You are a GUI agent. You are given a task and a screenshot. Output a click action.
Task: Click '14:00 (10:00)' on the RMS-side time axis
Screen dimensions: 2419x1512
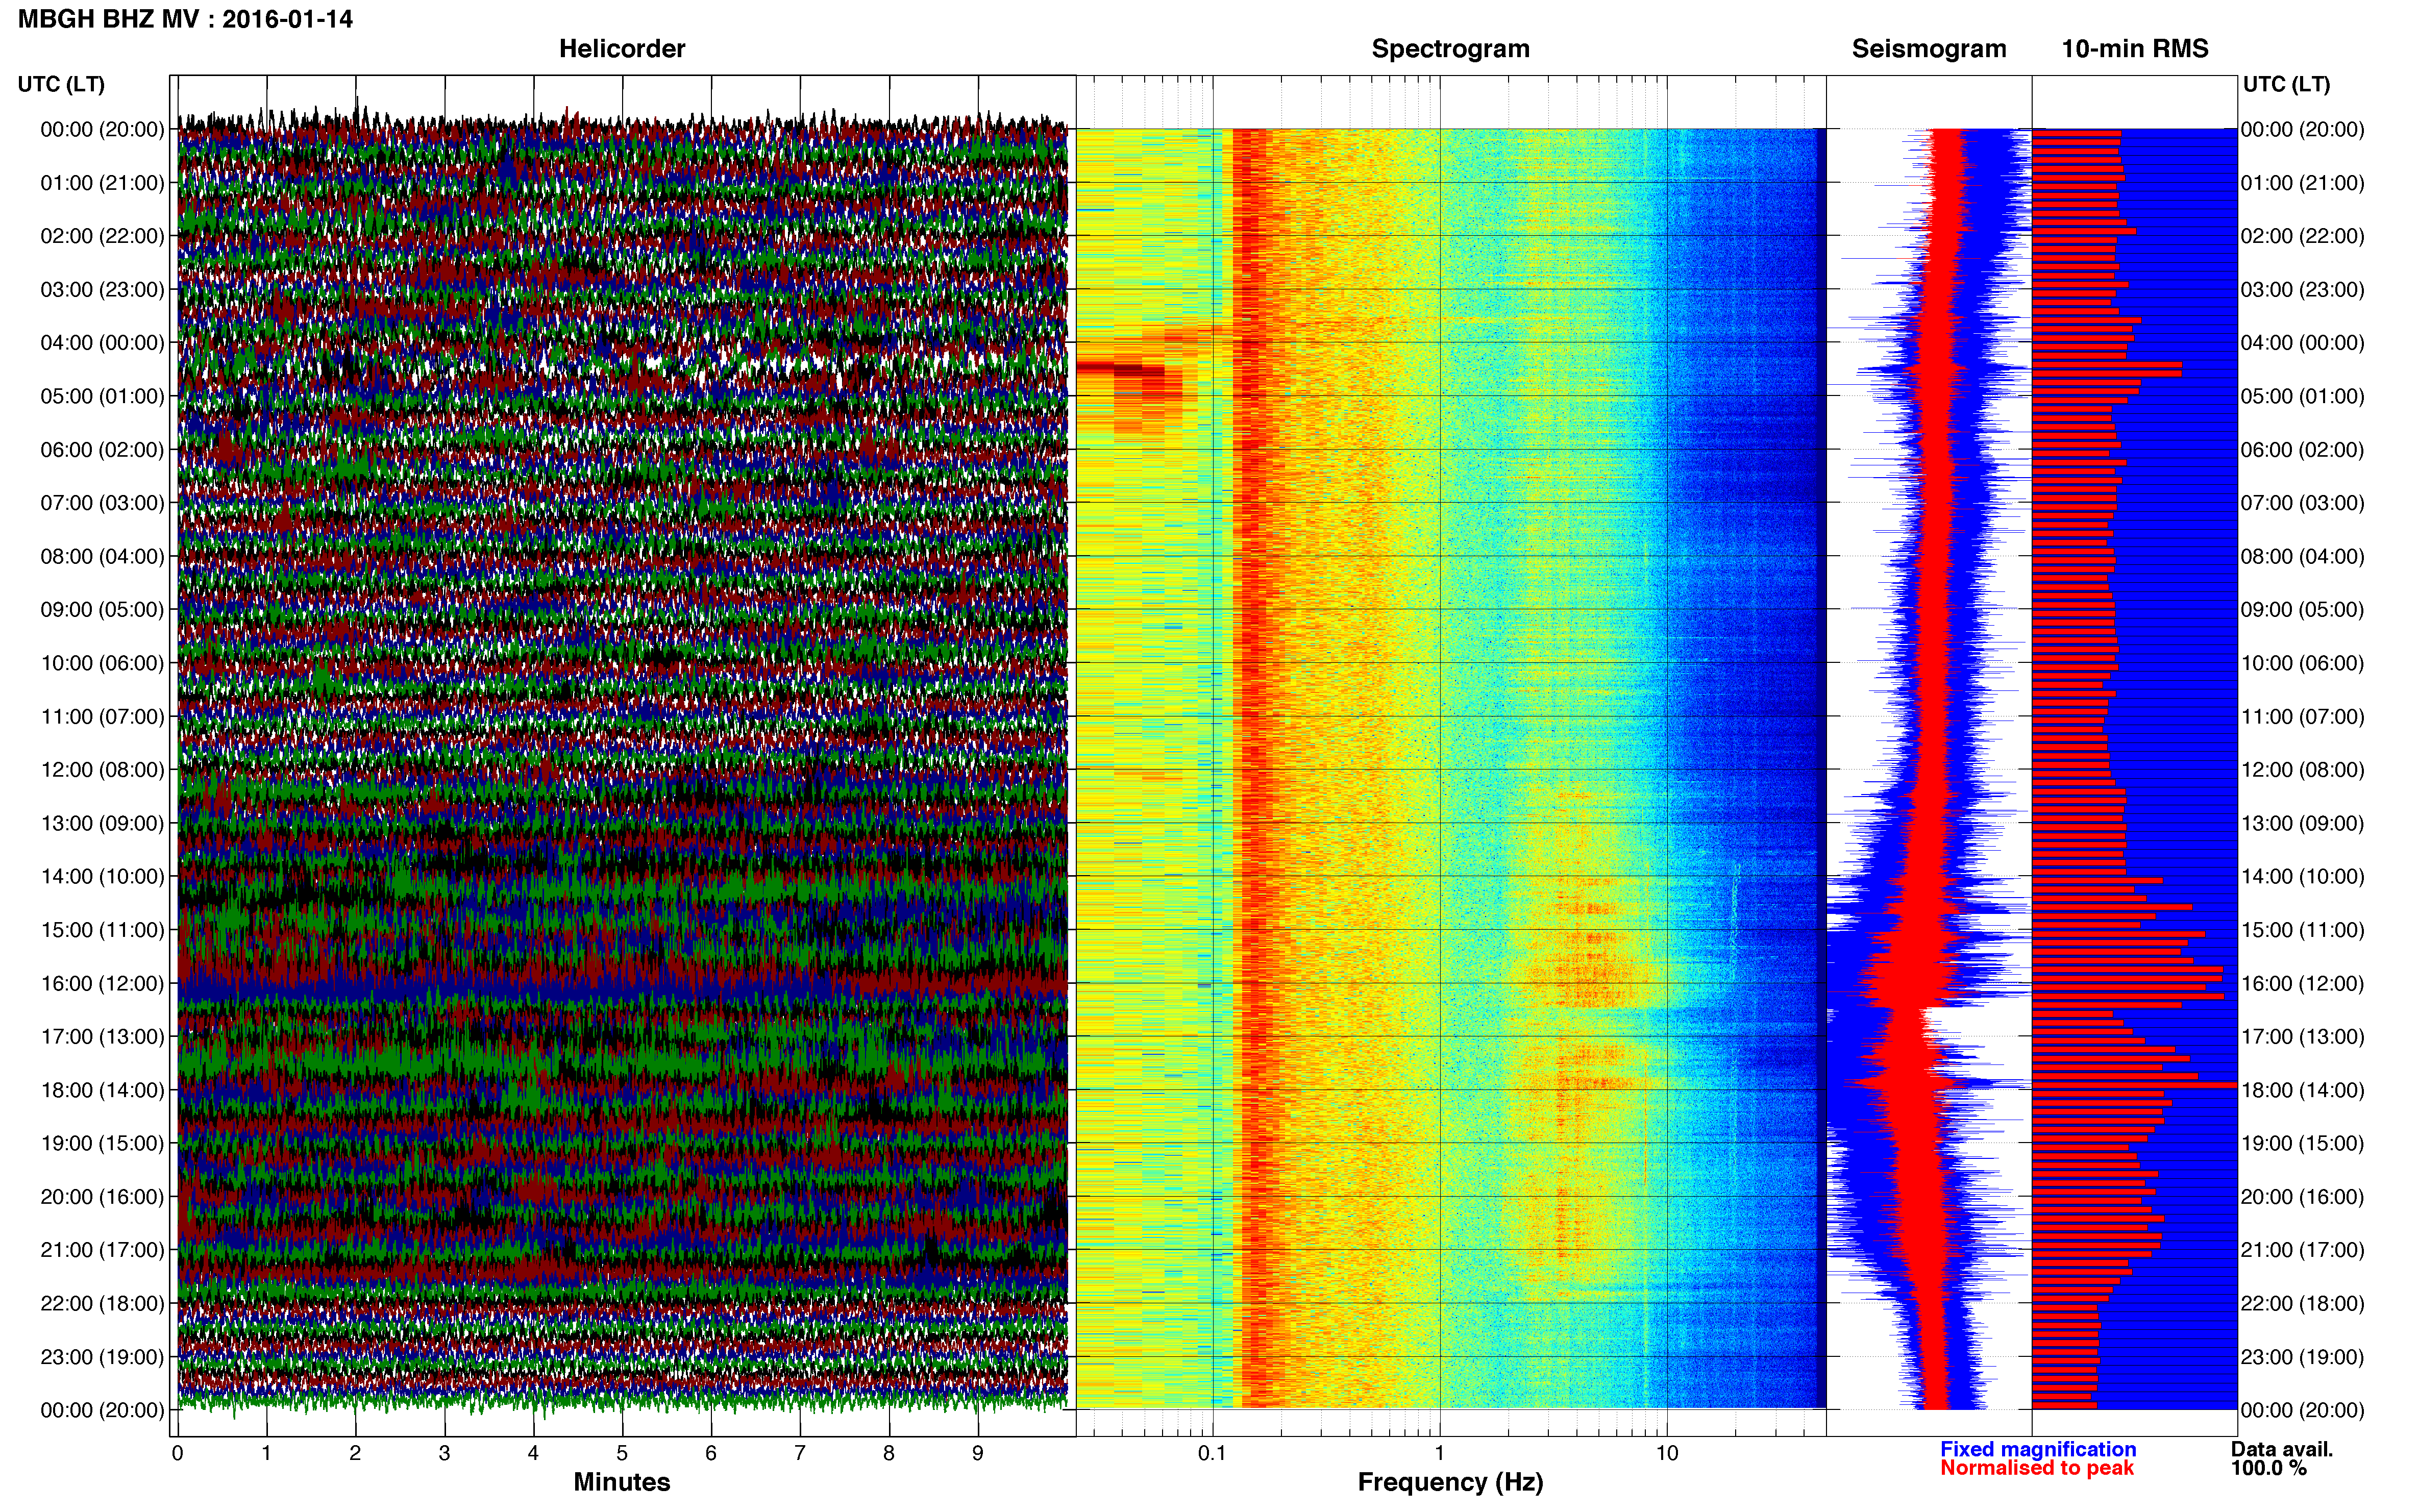pos(2303,877)
